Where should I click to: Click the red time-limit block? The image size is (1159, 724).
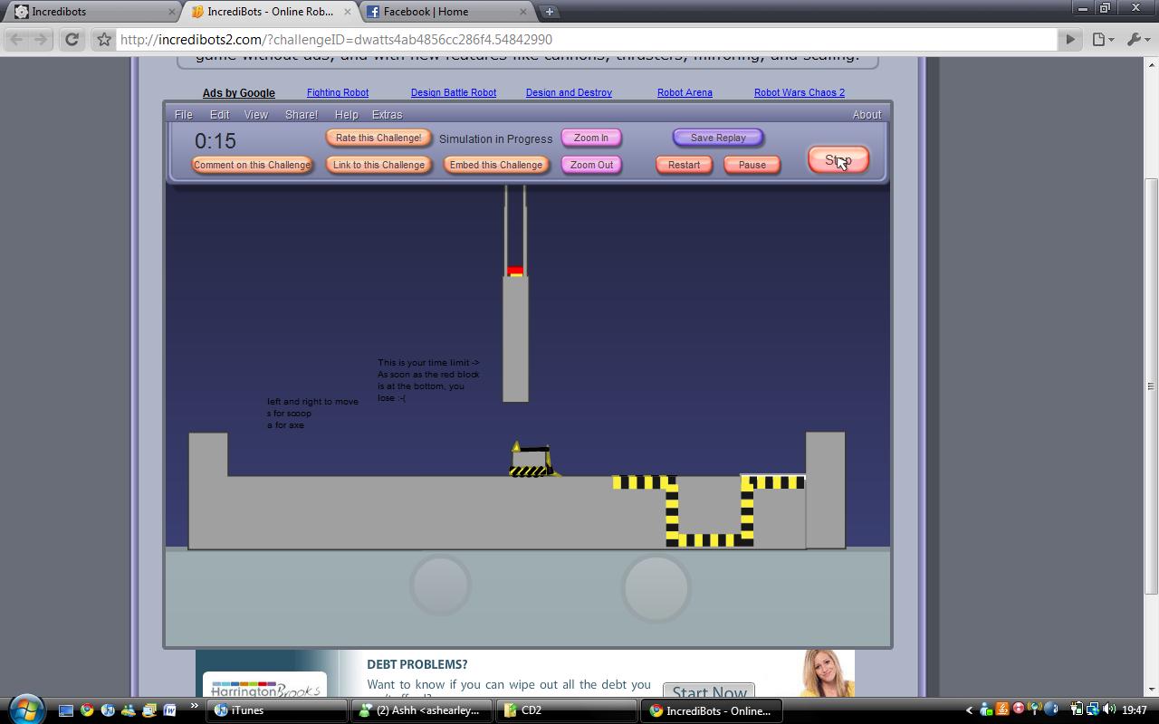pos(515,271)
